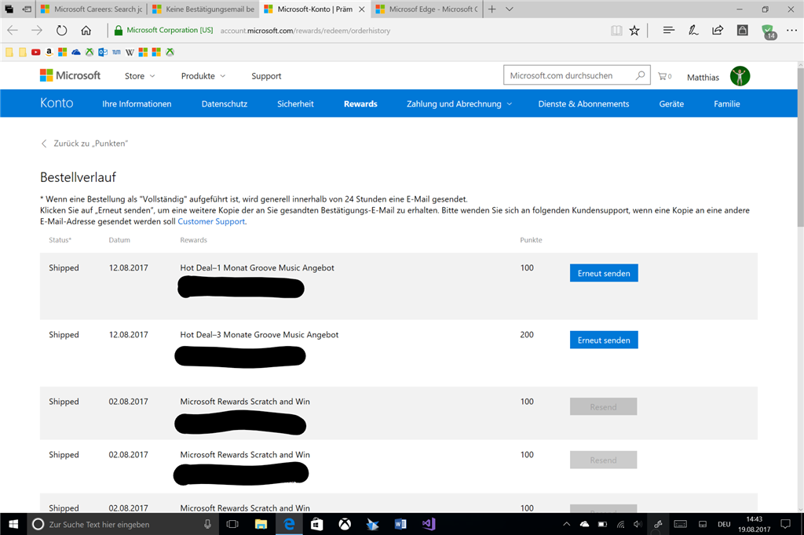Show tabs set aside icon
804x535 pixels.
[x=9, y=9]
